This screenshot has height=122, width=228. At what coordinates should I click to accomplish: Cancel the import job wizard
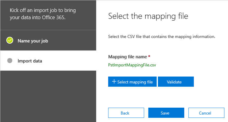click(x=206, y=113)
